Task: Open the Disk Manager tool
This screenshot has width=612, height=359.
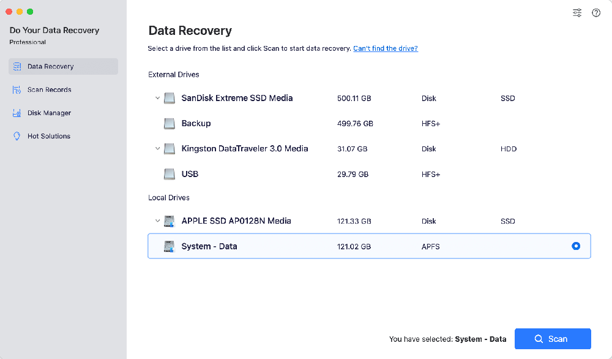Action: coord(17,113)
